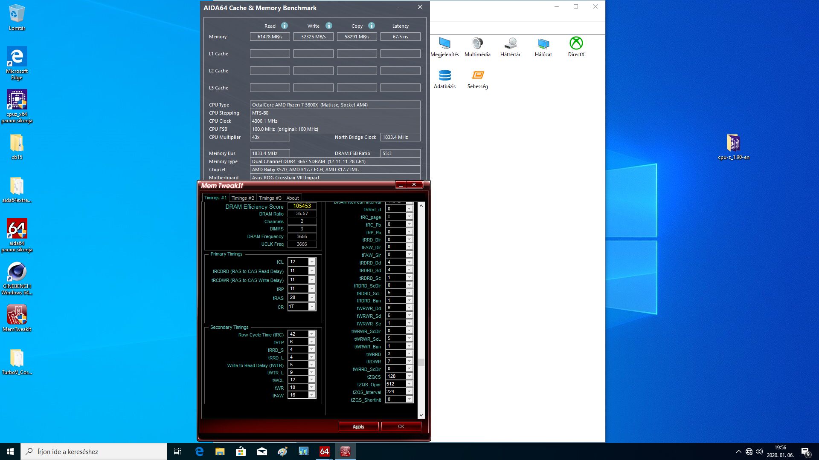Open the Lomtár recycle bin icon
Screen dimensions: 819x460
pyautogui.click(x=17, y=17)
